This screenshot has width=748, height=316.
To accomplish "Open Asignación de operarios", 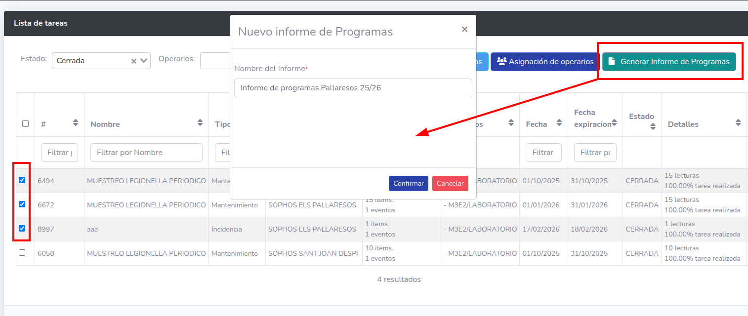I will click(545, 62).
